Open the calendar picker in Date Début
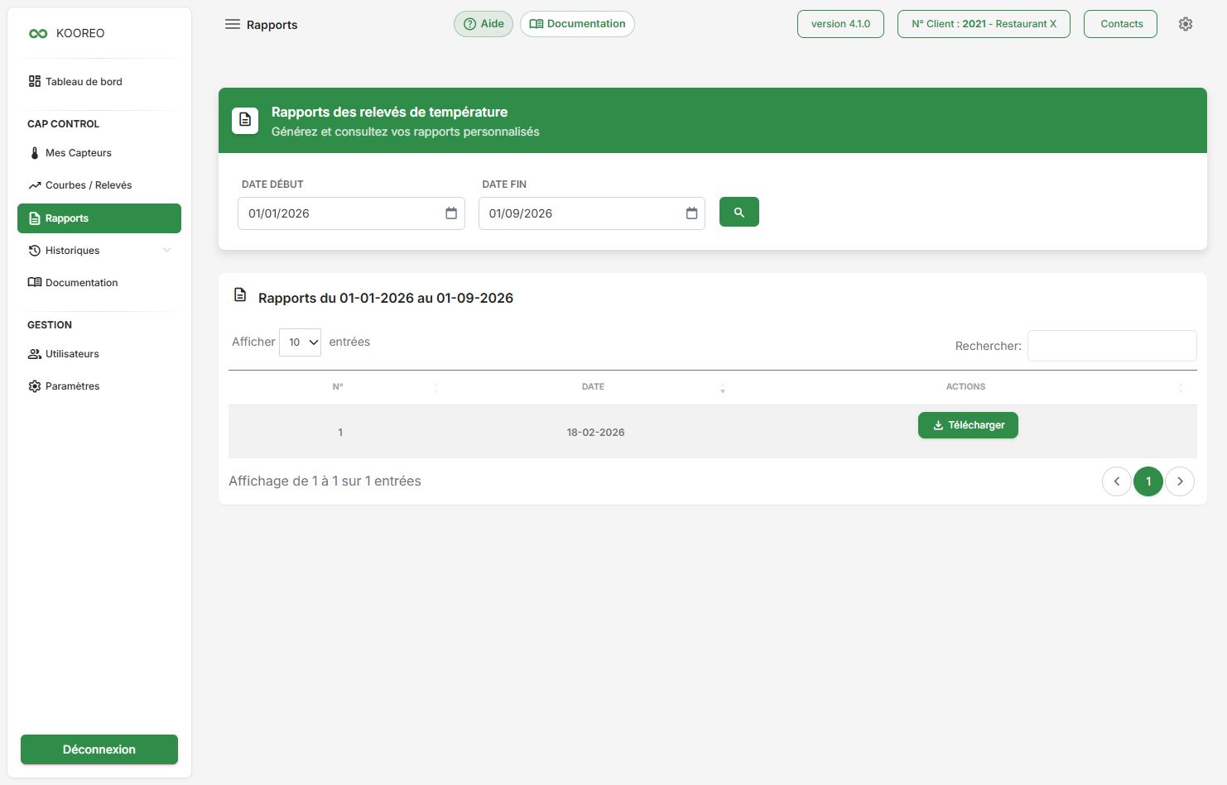1227x785 pixels. 451,213
